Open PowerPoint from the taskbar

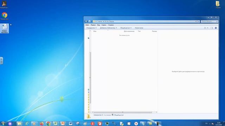[63, 124]
